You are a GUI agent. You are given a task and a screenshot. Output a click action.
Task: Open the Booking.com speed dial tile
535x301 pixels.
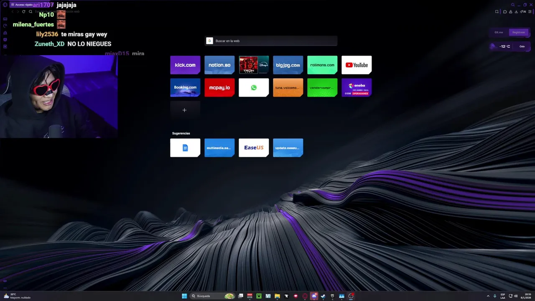(x=185, y=87)
